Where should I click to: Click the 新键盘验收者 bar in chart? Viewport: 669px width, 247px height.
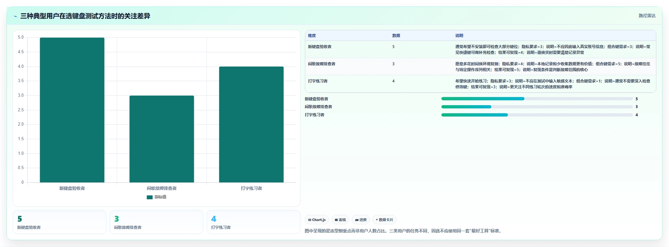click(72, 110)
